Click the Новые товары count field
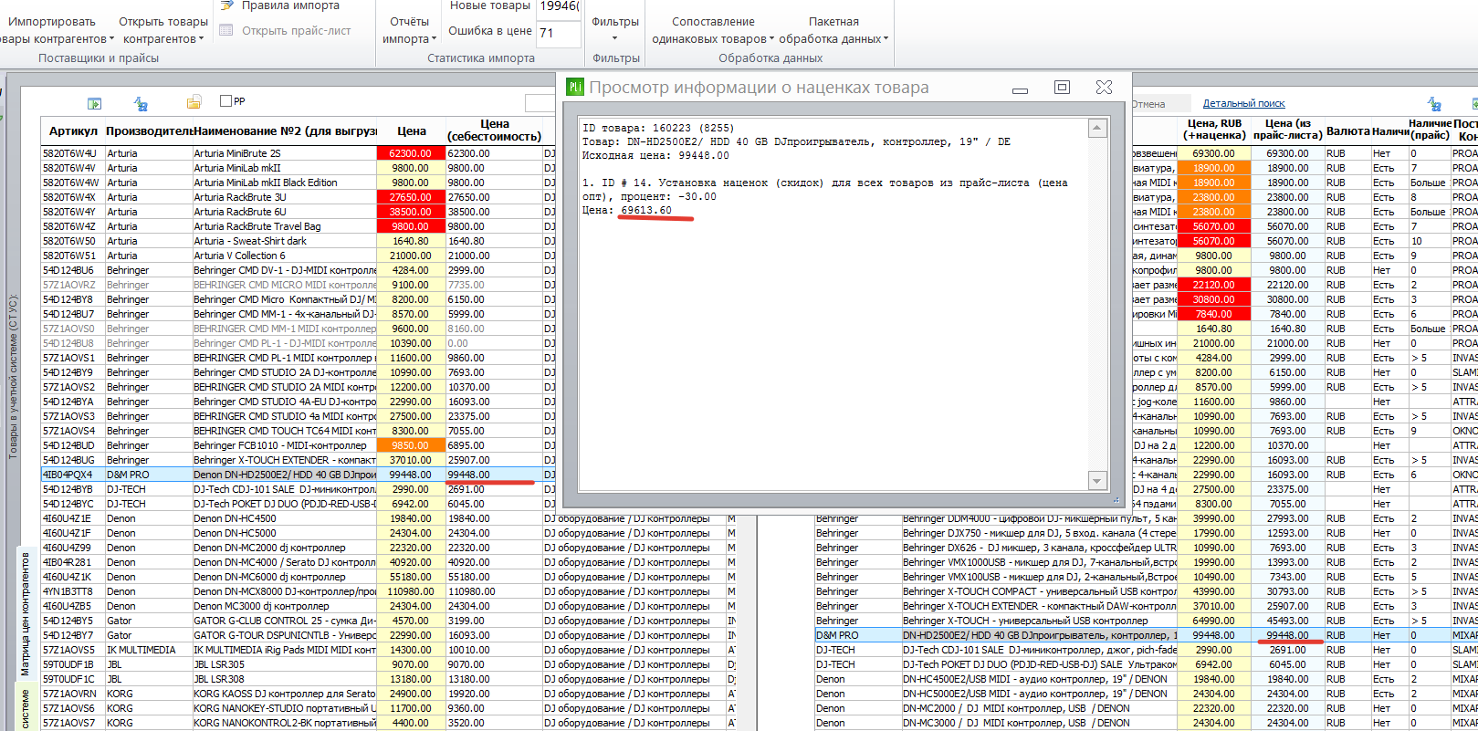Viewport: 1478px width, 731px height. tap(559, 6)
